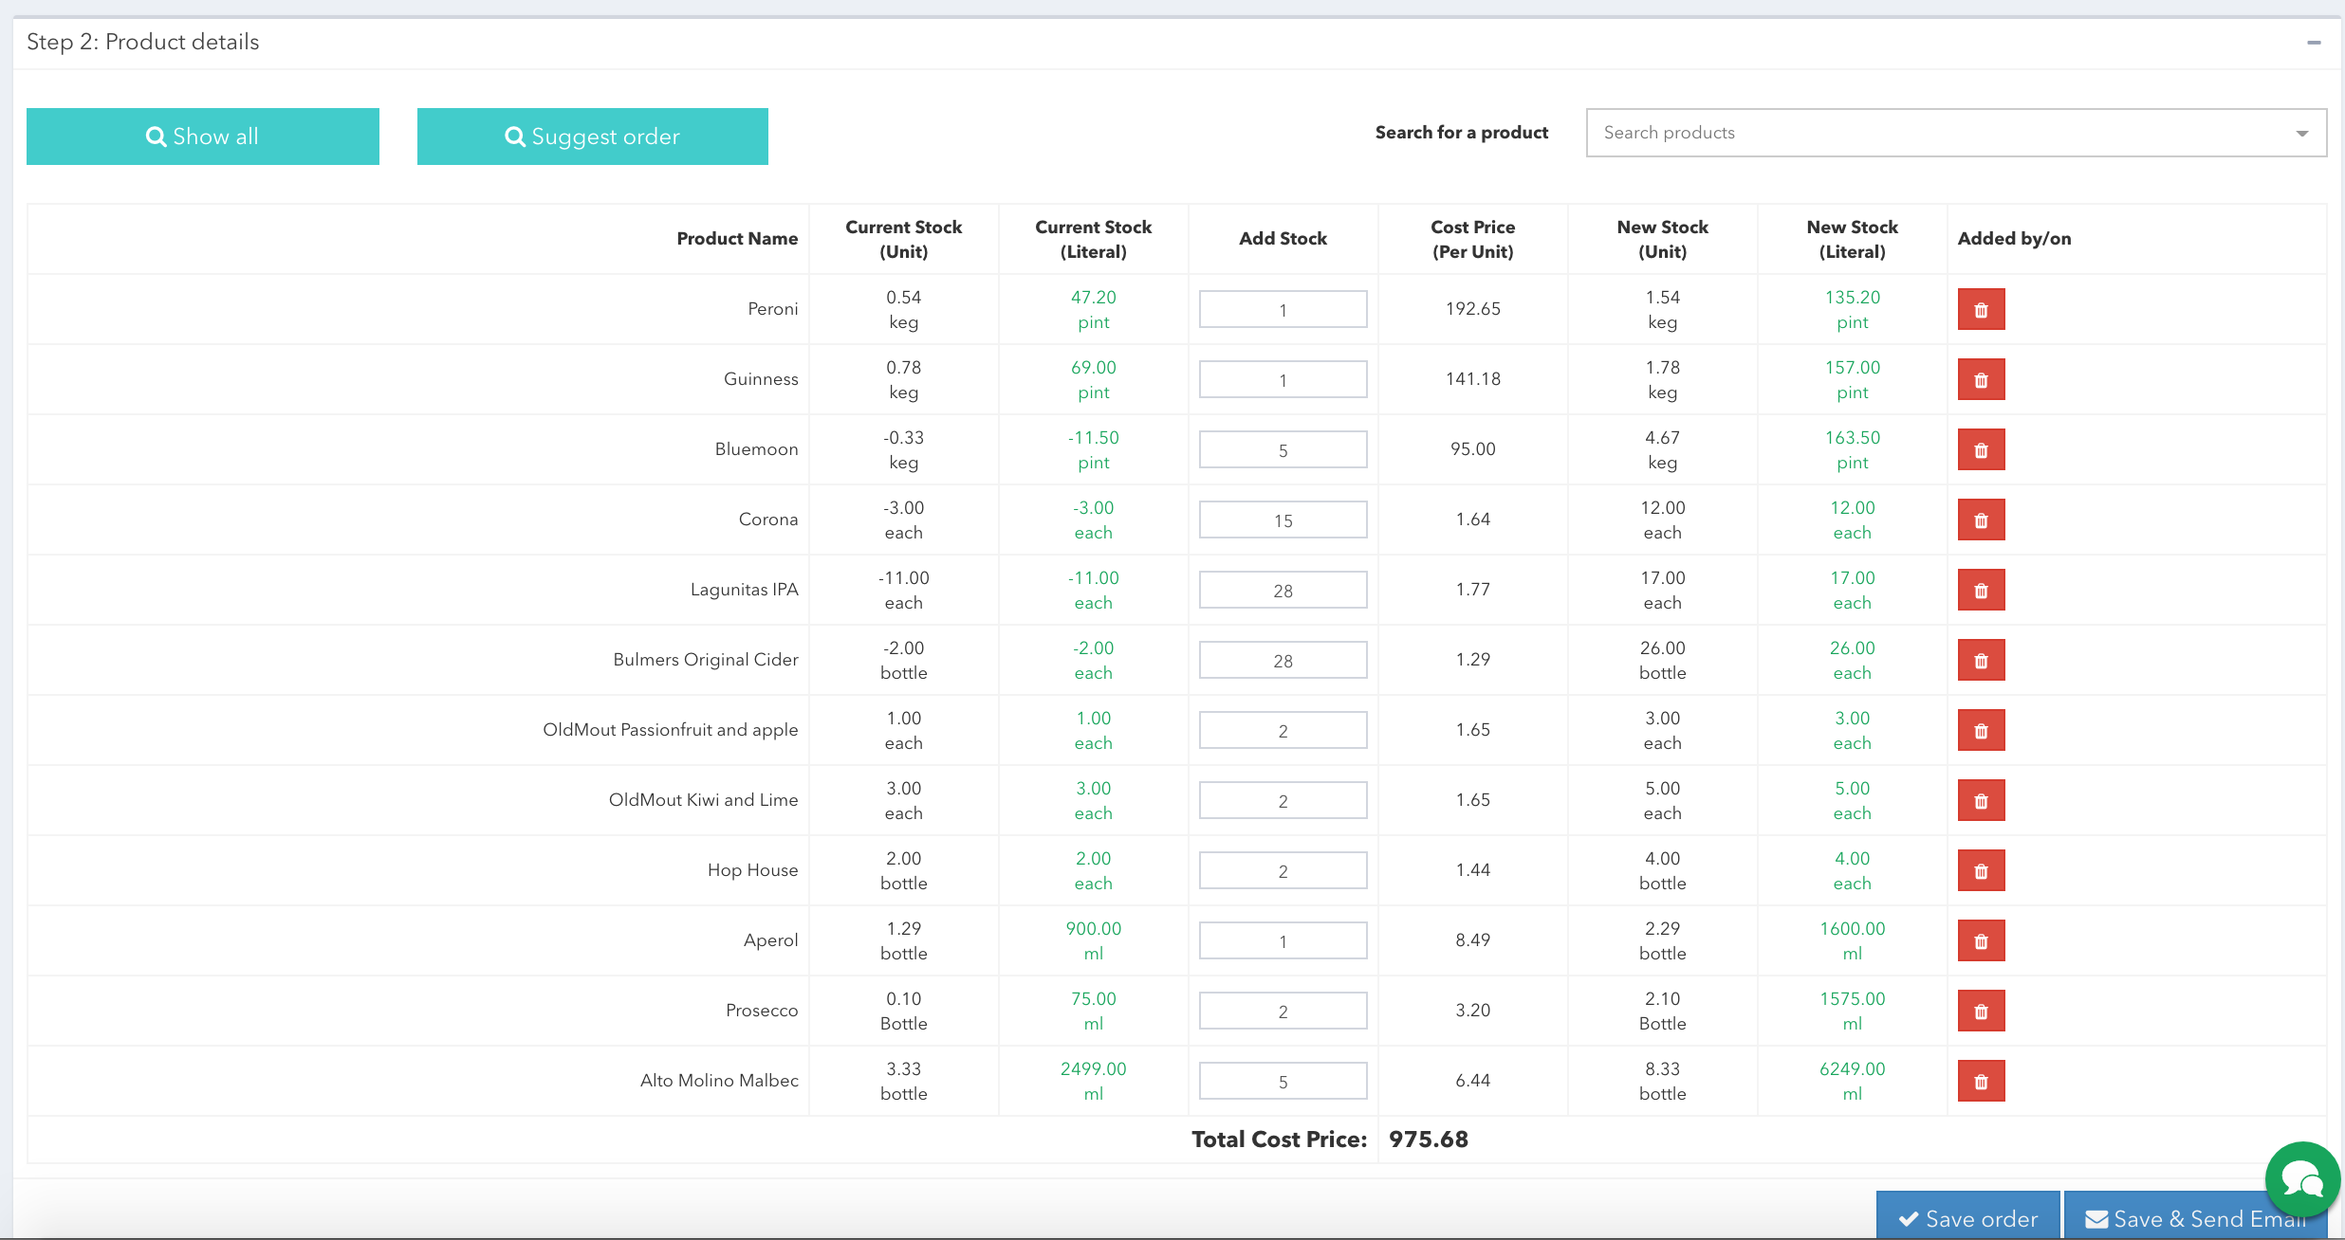Delete the Aperol row
Image resolution: width=2345 pixels, height=1240 pixels.
[x=1981, y=941]
